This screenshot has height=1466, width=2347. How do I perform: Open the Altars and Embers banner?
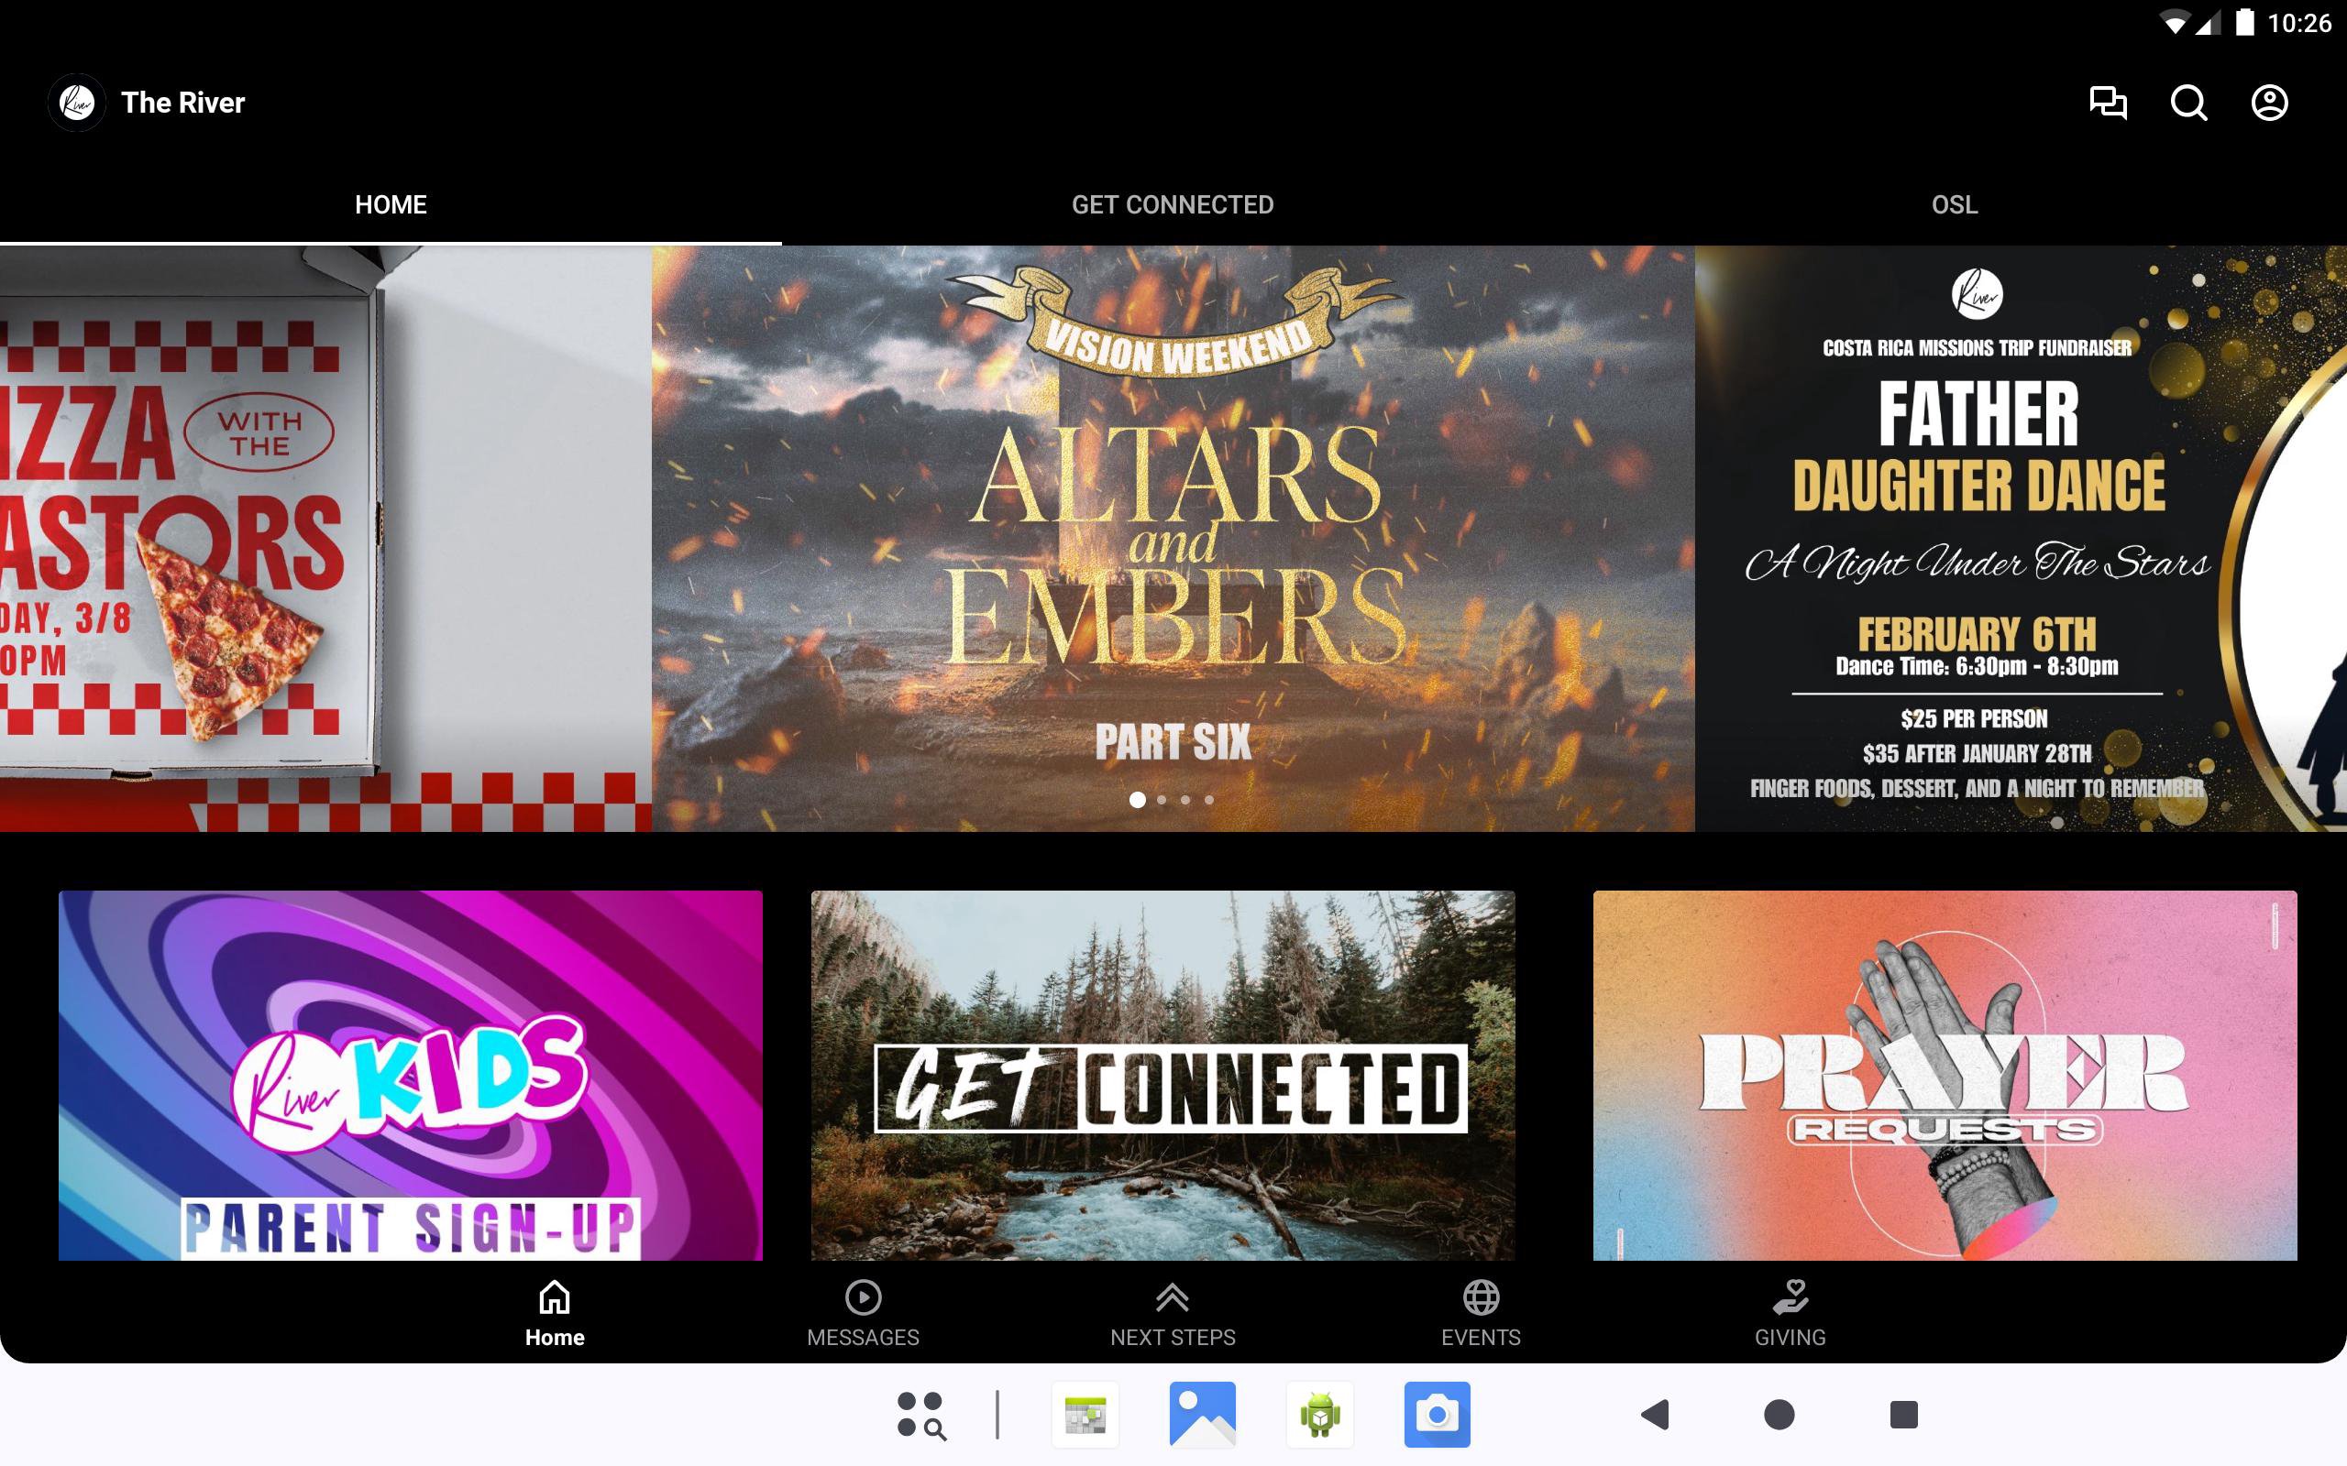point(1172,504)
